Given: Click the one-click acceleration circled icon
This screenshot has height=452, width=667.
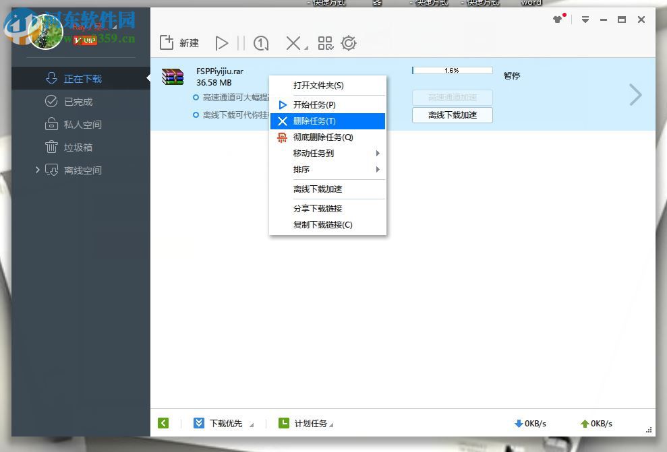Looking at the screenshot, I should coord(261,42).
